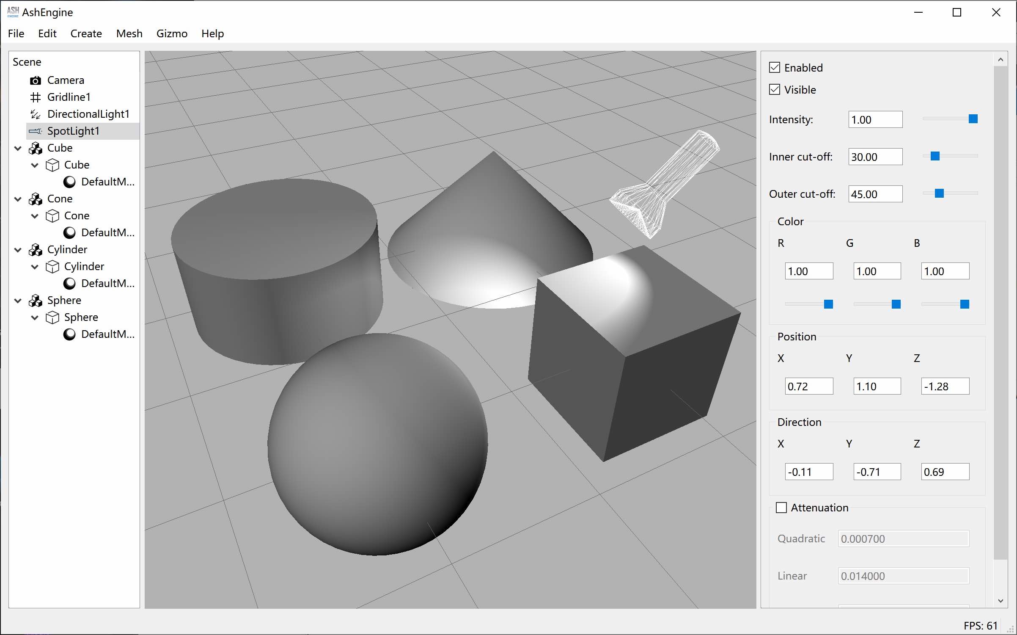The height and width of the screenshot is (635, 1017).
Task: Collapse the top-level Sphere tree node
Action: tap(18, 301)
